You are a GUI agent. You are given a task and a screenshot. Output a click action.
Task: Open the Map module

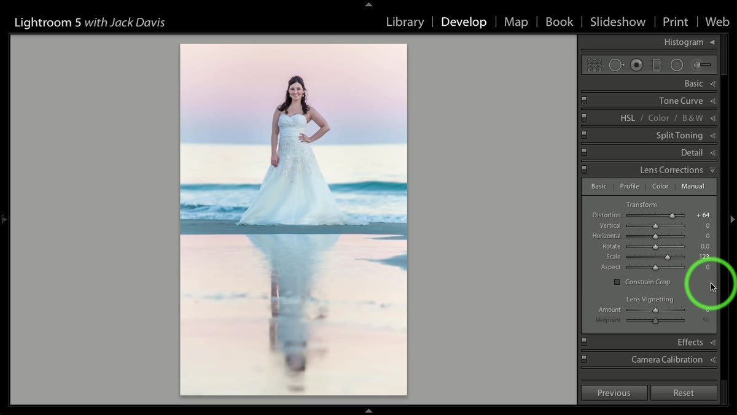pyautogui.click(x=516, y=22)
